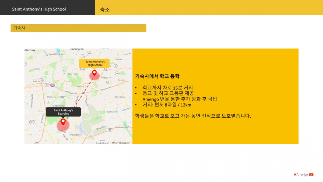
Task: Click the Elwood map label
Action: 119,59
